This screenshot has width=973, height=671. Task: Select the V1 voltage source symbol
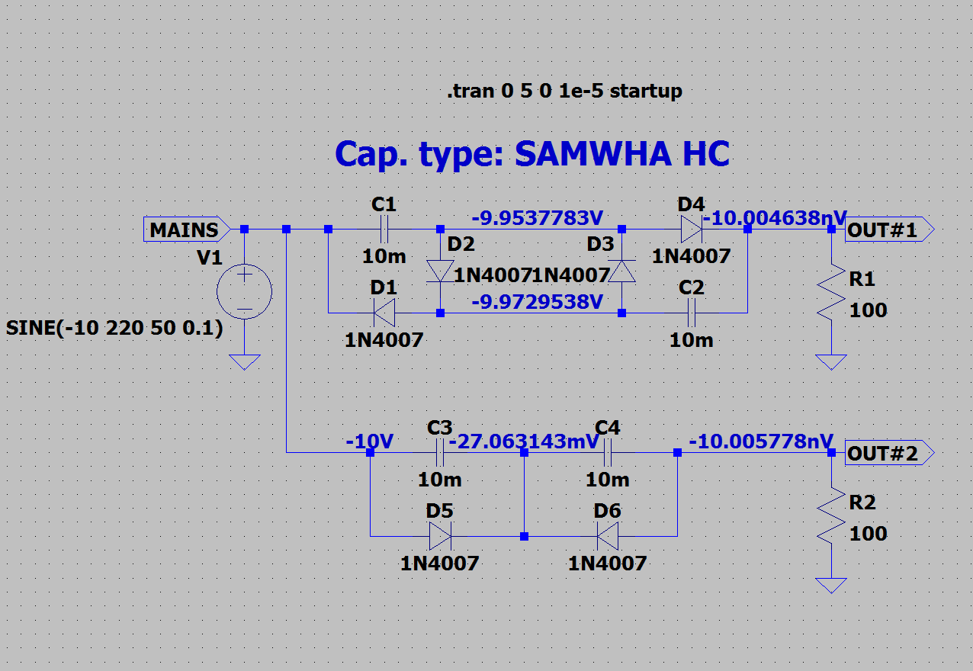[244, 292]
